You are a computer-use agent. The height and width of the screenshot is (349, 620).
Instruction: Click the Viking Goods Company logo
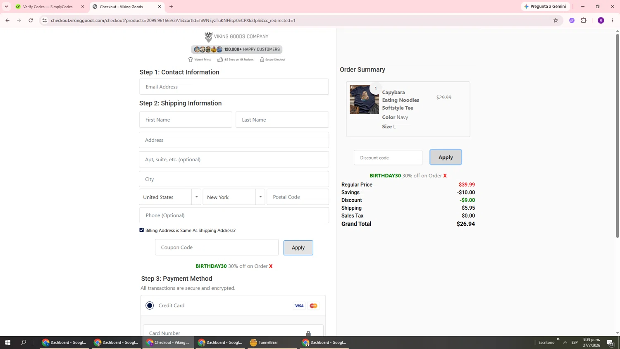[x=236, y=37]
